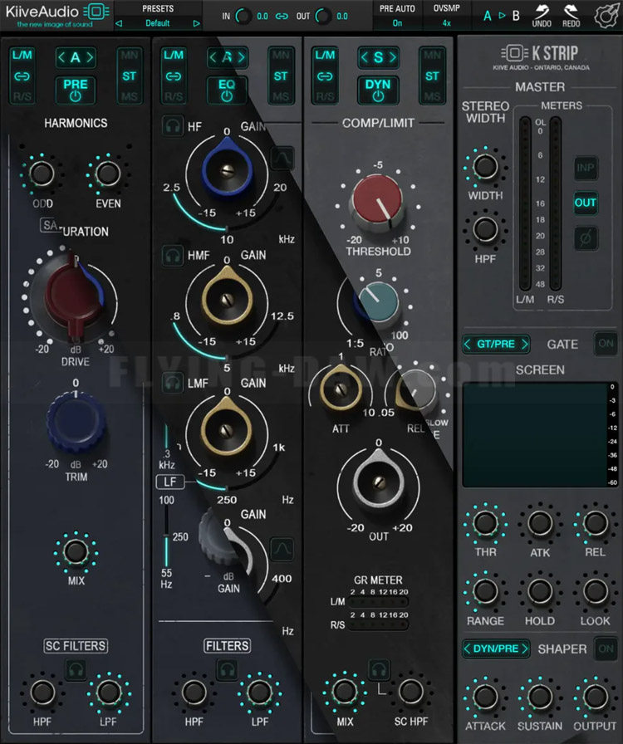The width and height of the screenshot is (623, 744).
Task: Click the headphone icon above SC HPF
Action: point(379,669)
